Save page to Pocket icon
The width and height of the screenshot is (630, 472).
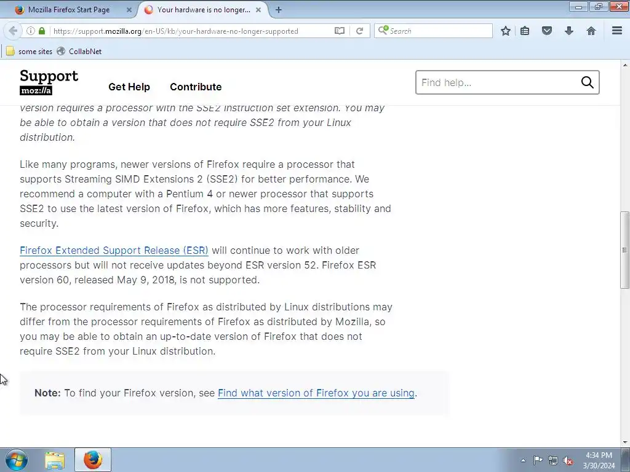click(547, 31)
